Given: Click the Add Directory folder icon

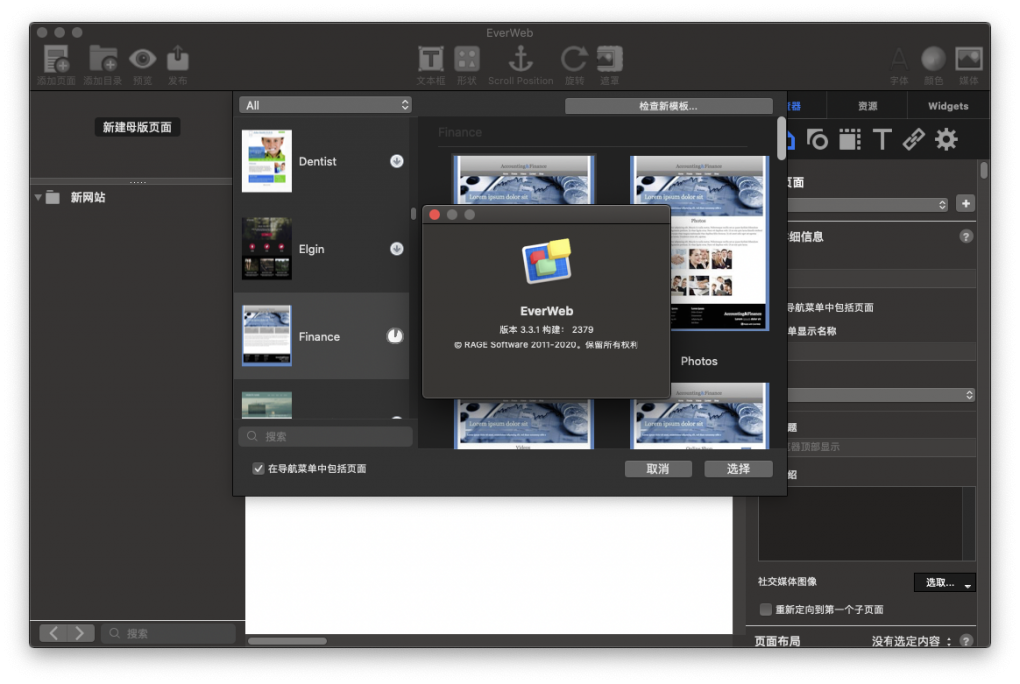Looking at the screenshot, I should point(103,59).
